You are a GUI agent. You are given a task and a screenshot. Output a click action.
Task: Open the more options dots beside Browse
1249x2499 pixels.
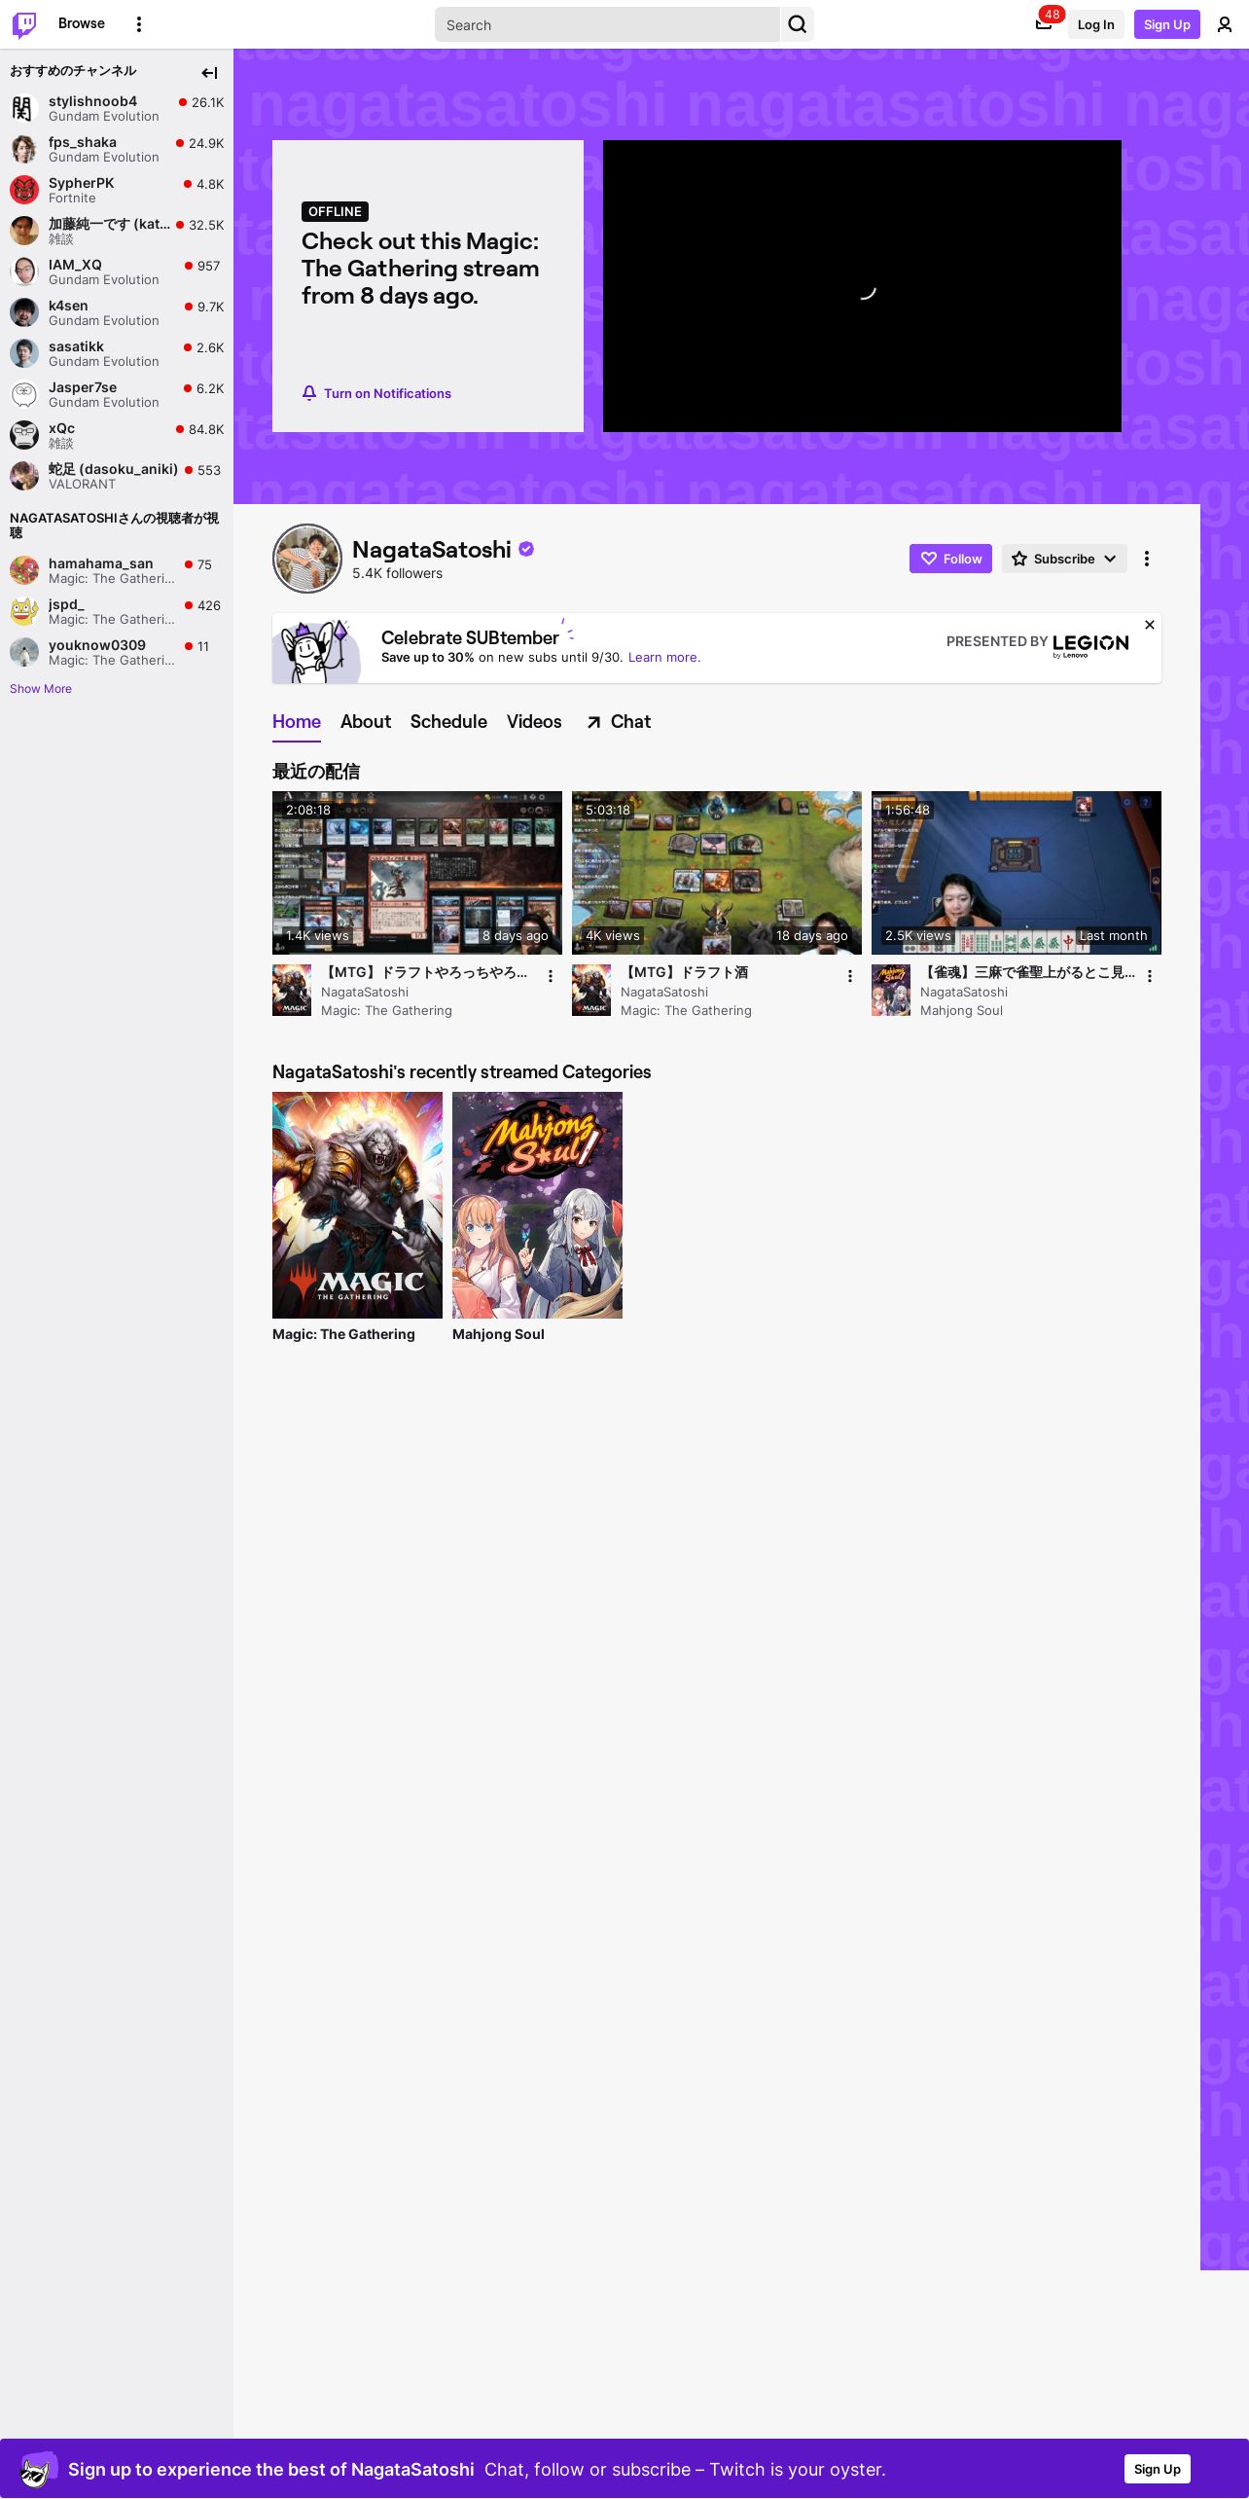pyautogui.click(x=139, y=24)
